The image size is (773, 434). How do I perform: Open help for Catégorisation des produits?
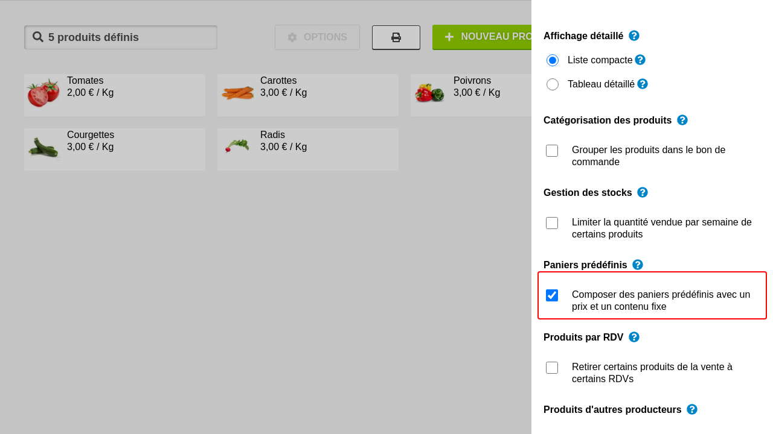click(x=682, y=120)
